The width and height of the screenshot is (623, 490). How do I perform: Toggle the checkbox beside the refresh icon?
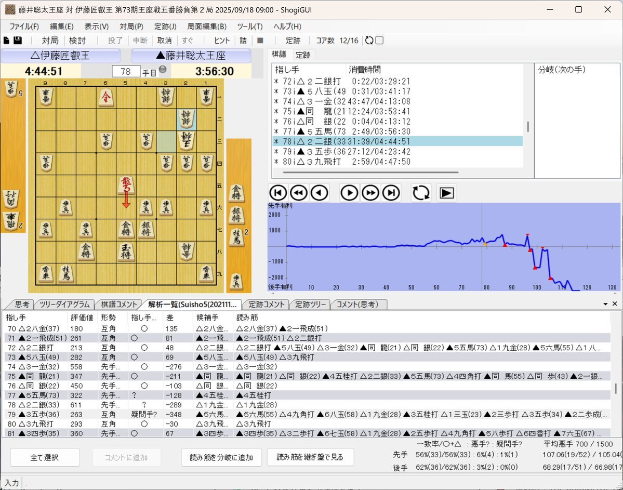379,40
